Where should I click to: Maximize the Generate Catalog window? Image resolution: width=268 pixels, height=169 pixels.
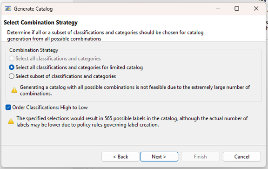(237, 8)
